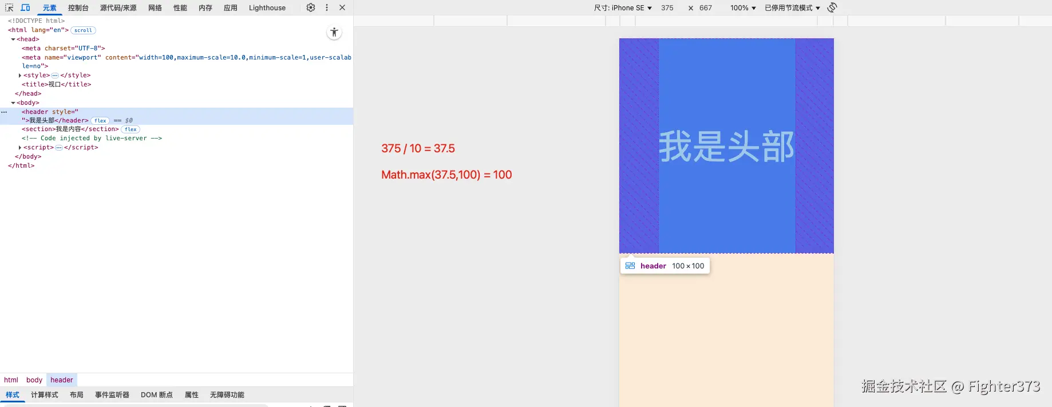The height and width of the screenshot is (407, 1052).
Task: Click the height field showing 667
Action: [706, 8]
